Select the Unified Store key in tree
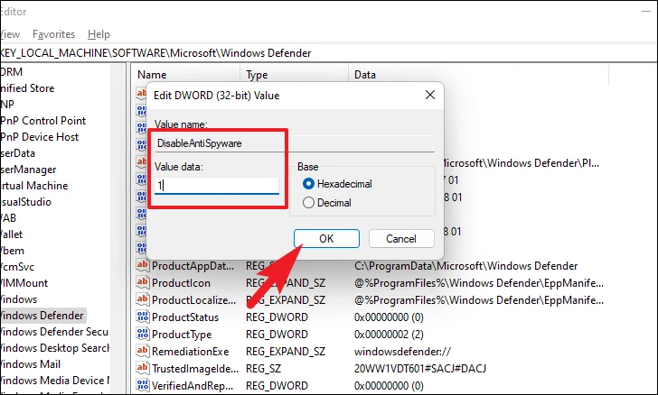The width and height of the screenshot is (658, 395). click(x=27, y=88)
